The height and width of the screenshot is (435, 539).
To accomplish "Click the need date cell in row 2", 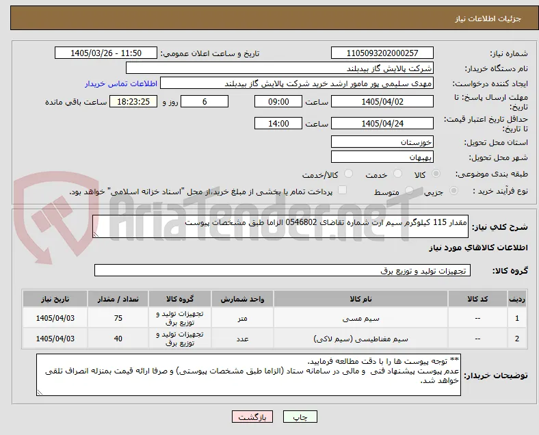I will (x=55, y=339).
